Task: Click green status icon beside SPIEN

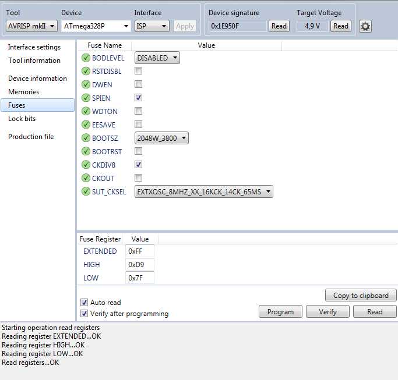Action: 86,98
